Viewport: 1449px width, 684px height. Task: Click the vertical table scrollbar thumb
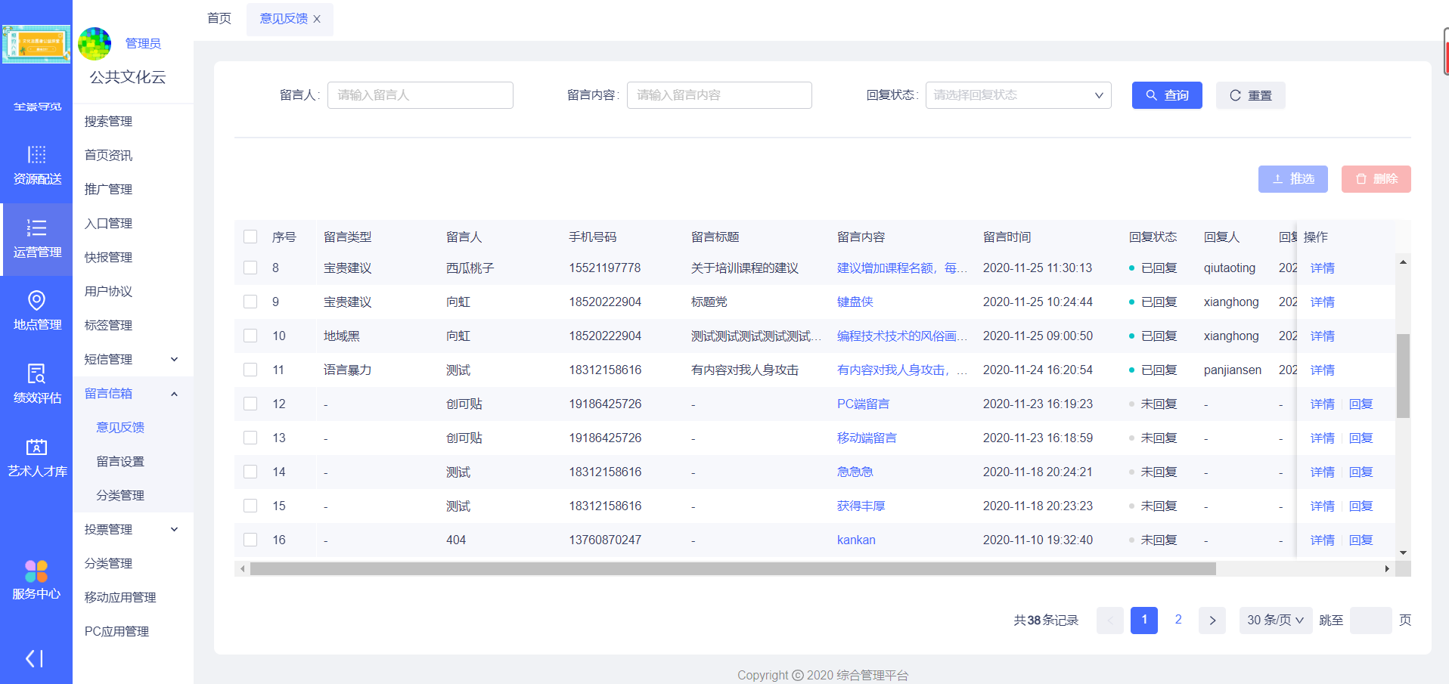pos(1403,376)
